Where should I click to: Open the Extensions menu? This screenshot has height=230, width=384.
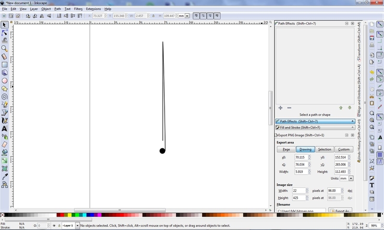(93, 9)
